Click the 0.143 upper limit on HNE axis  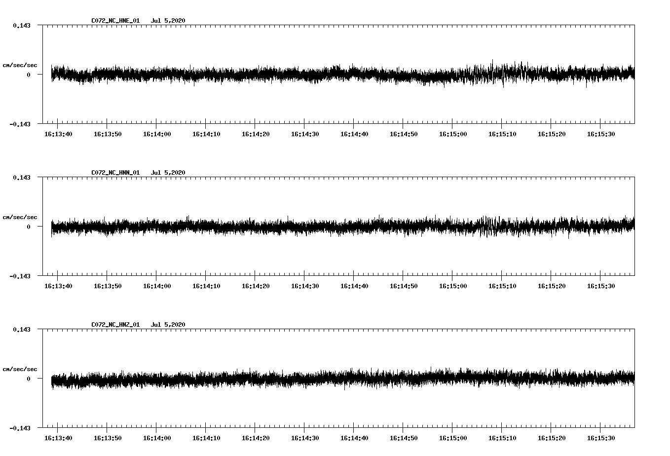pos(21,25)
